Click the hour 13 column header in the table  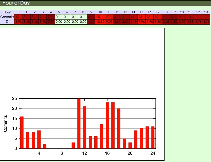coord(126,12)
